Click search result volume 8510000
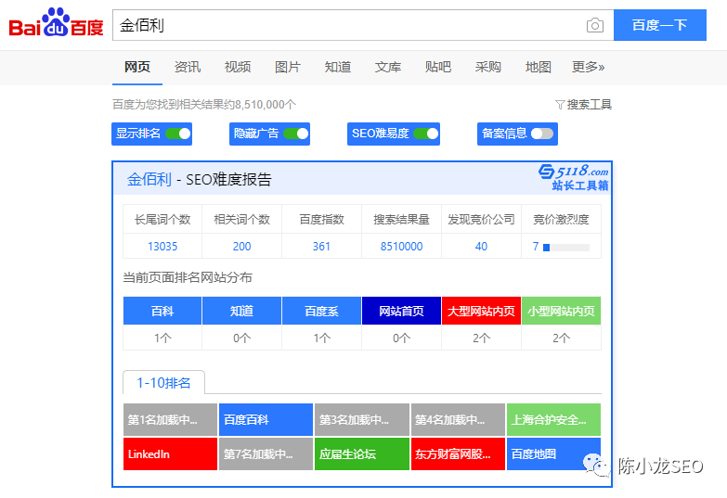727x498 pixels. pyautogui.click(x=401, y=247)
